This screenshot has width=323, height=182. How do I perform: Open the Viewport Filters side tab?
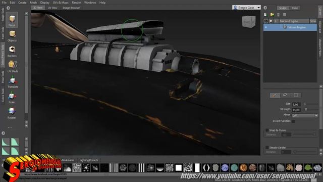(x=320, y=48)
